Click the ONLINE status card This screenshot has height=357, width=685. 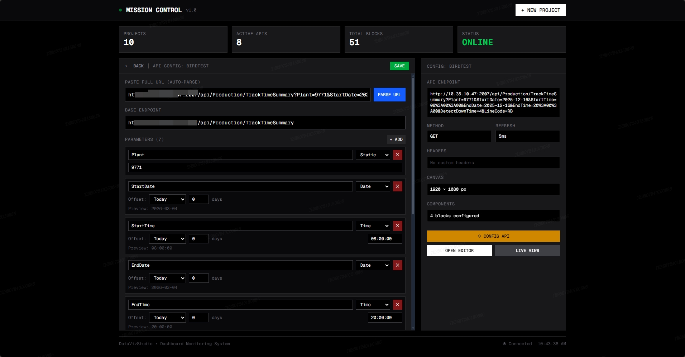512,39
